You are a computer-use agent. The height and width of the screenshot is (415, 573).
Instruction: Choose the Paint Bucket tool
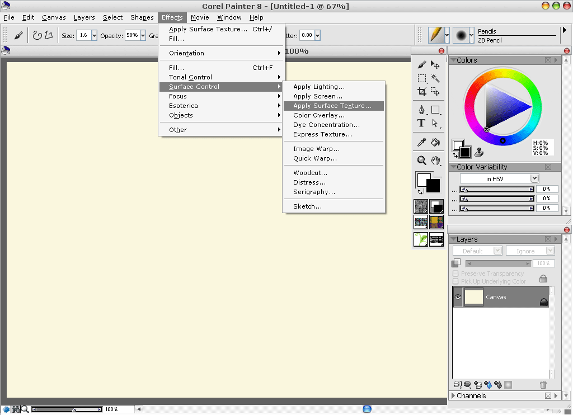435,142
